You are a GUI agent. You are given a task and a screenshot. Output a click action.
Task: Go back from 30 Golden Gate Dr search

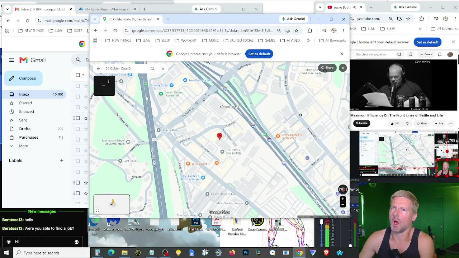[98, 68]
